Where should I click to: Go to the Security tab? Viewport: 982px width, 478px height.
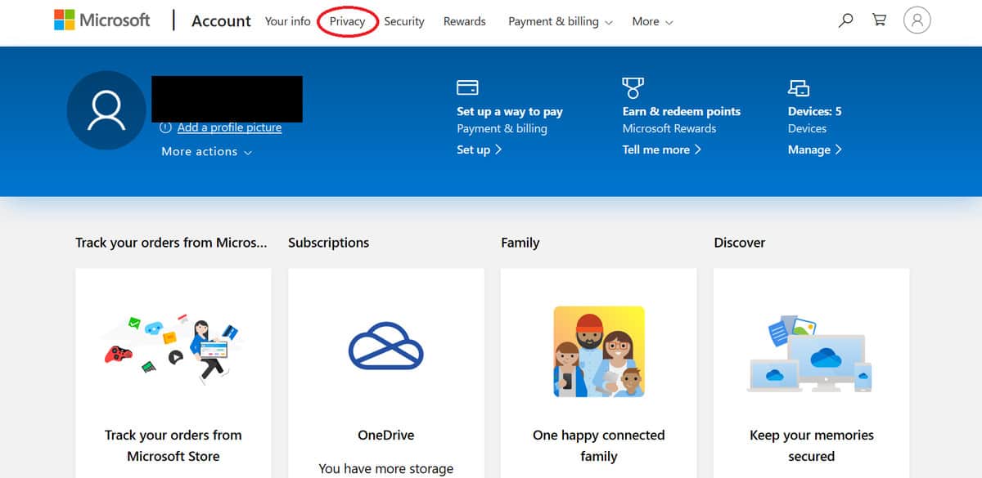(x=404, y=22)
